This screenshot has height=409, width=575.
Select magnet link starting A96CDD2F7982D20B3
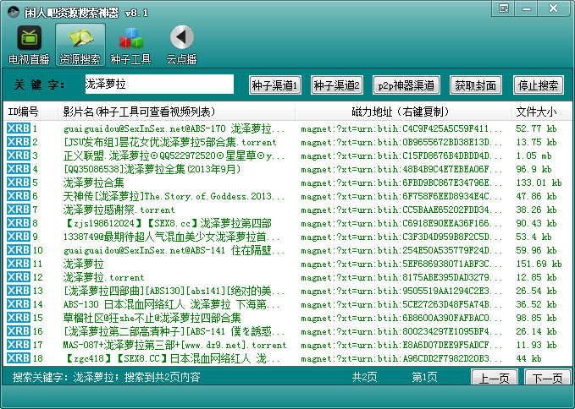(x=401, y=359)
